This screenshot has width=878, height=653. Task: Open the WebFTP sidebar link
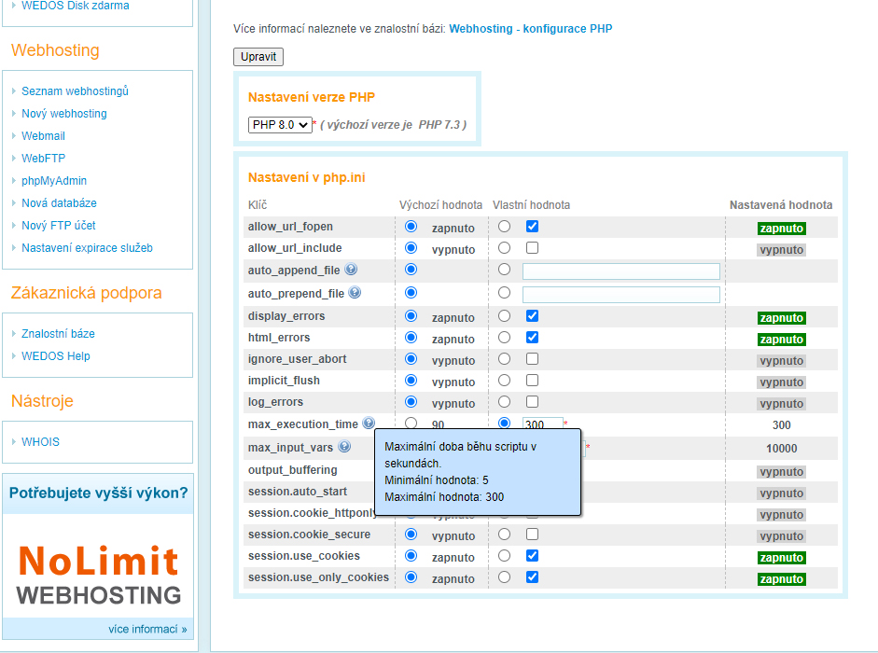(43, 159)
